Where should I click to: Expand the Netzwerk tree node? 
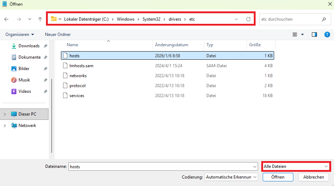tap(5, 126)
